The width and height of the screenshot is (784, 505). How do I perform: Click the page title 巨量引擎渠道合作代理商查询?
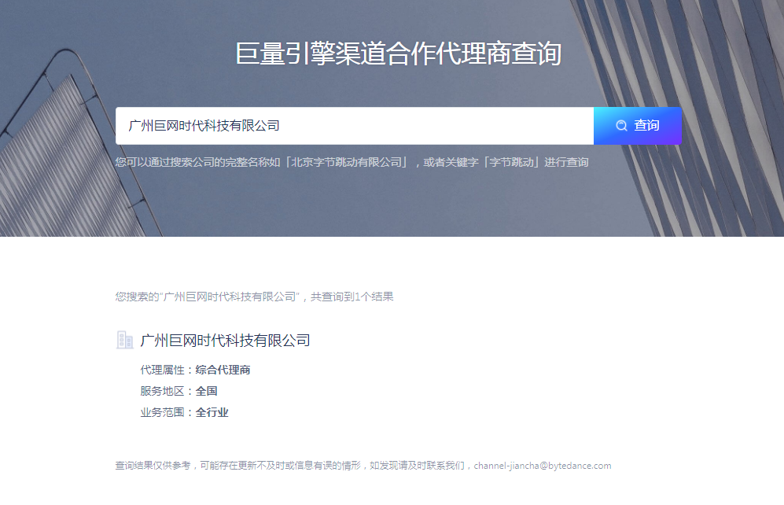pyautogui.click(x=398, y=53)
